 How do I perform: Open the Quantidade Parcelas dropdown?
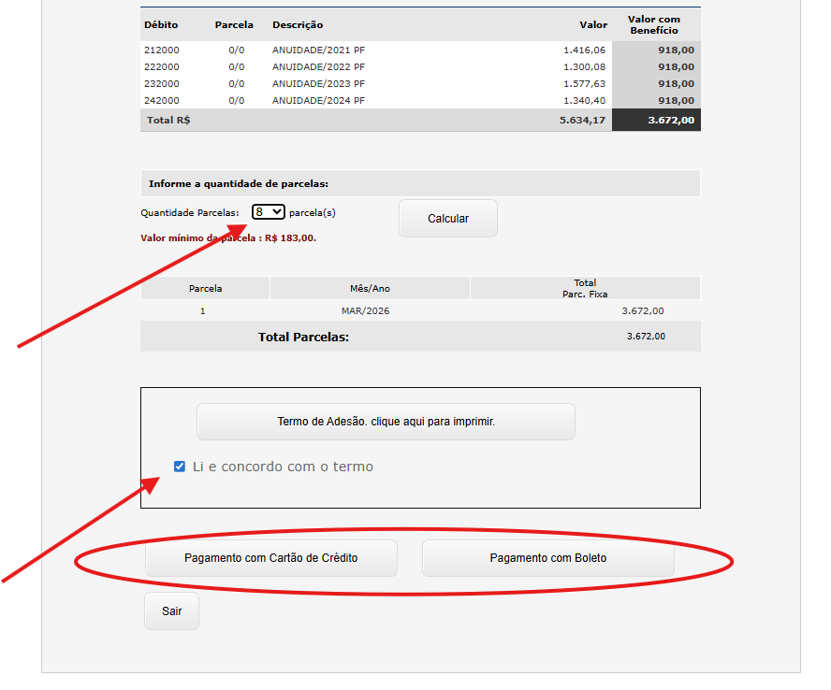[268, 212]
